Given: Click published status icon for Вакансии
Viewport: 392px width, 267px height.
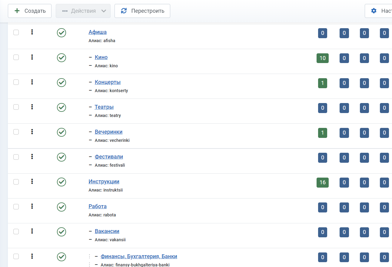Looking at the screenshot, I should pyautogui.click(x=61, y=232).
